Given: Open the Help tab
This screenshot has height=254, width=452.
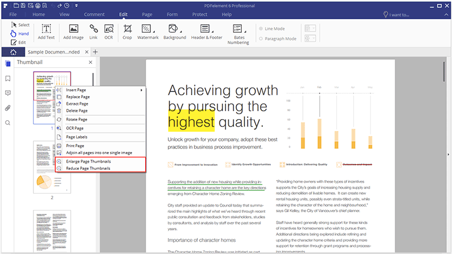Looking at the screenshot, I should [x=227, y=15].
